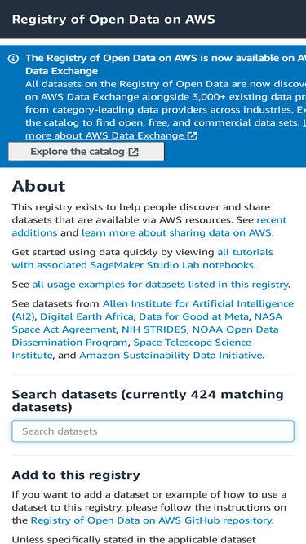The height and width of the screenshot is (544, 306).
Task: Open Registry of Open Data on AWS GitHub repository
Action: (x=151, y=520)
